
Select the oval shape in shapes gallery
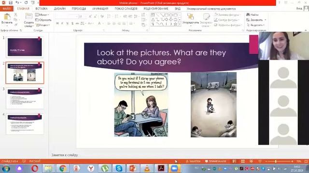point(171,15)
